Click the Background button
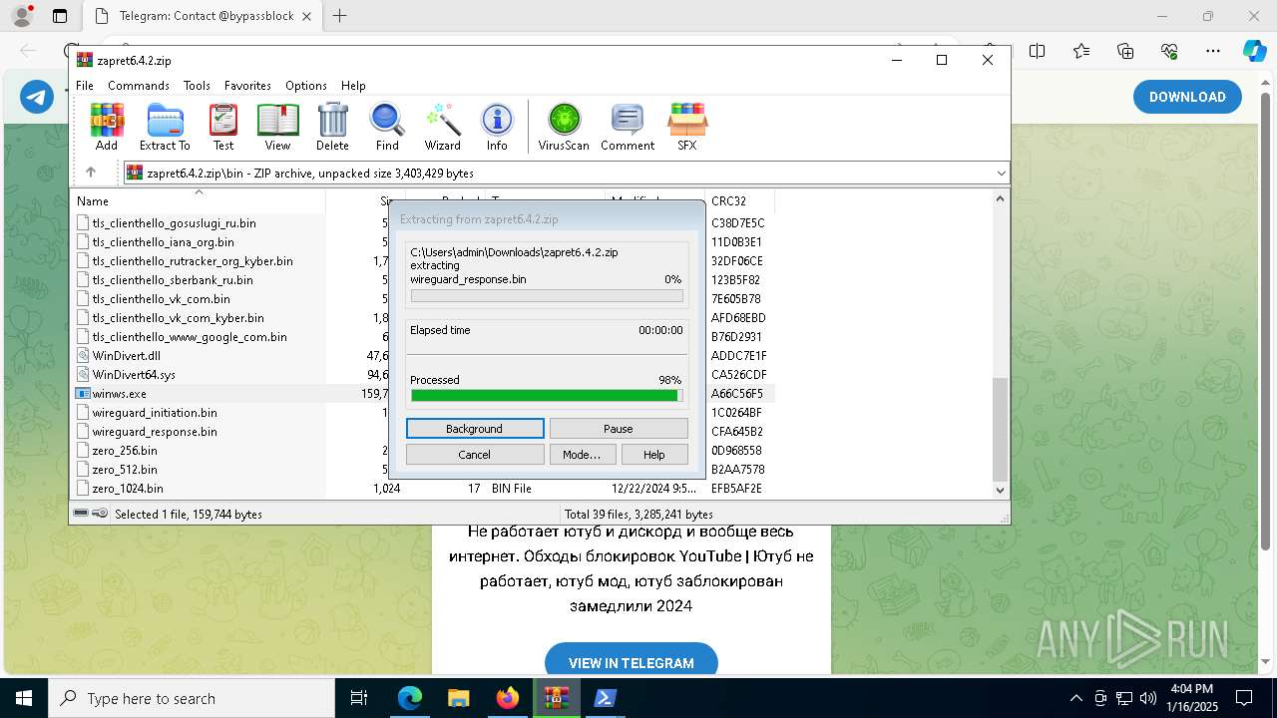The height and width of the screenshot is (718, 1277). [475, 429]
